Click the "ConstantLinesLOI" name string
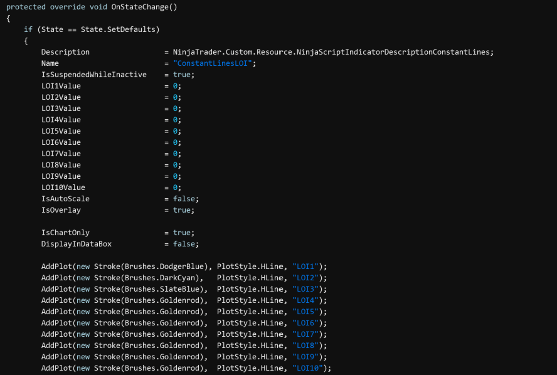 (215, 63)
